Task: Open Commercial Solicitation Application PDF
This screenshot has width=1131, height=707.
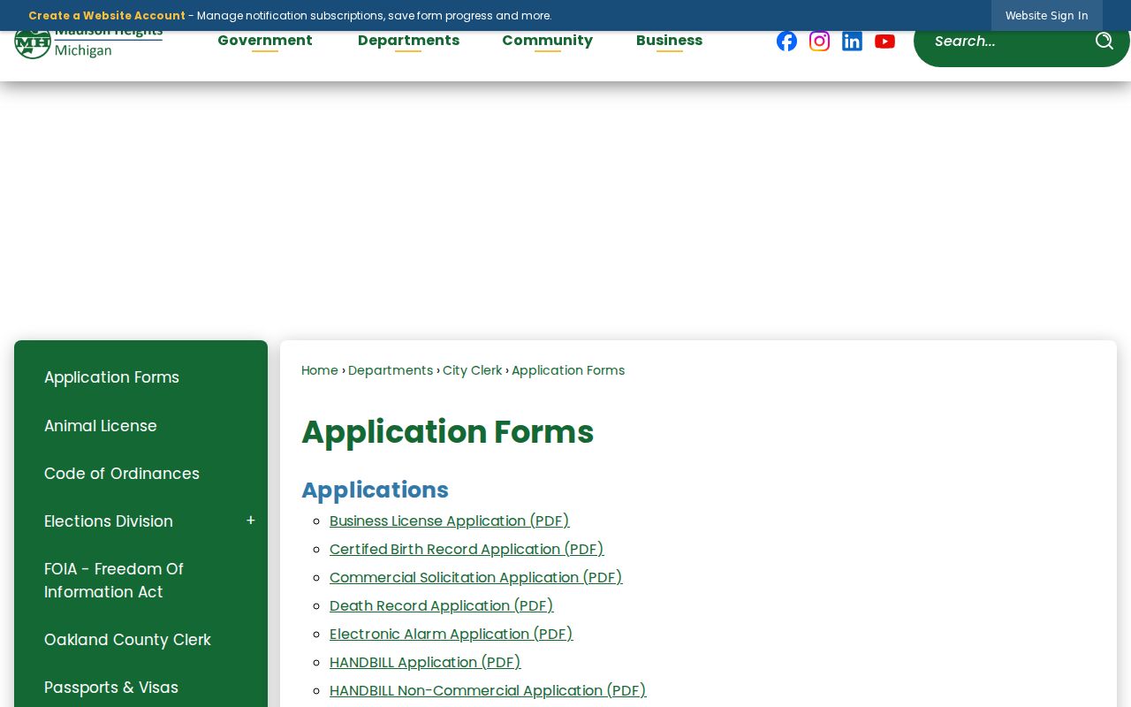Action: pyautogui.click(x=476, y=578)
